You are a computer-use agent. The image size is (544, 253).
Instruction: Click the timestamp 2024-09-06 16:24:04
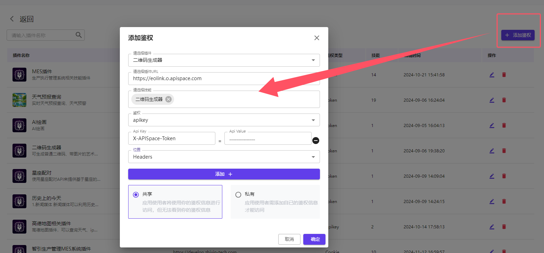[424, 100]
